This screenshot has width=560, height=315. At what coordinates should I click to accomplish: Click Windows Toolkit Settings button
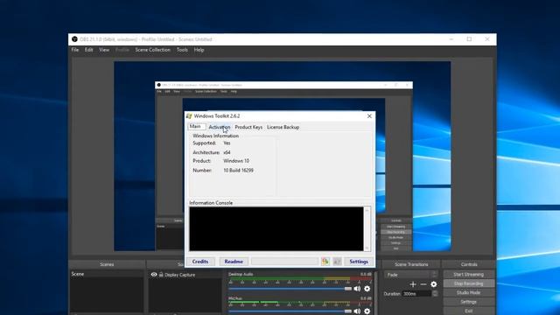pyautogui.click(x=359, y=262)
